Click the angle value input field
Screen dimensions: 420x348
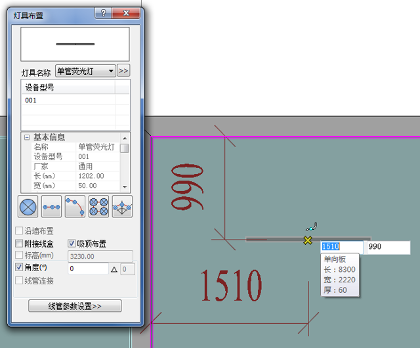coord(88,269)
